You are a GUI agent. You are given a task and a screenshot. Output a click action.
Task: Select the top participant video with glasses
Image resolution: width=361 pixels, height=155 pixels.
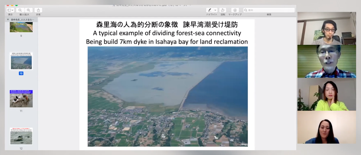(x=327, y=28)
